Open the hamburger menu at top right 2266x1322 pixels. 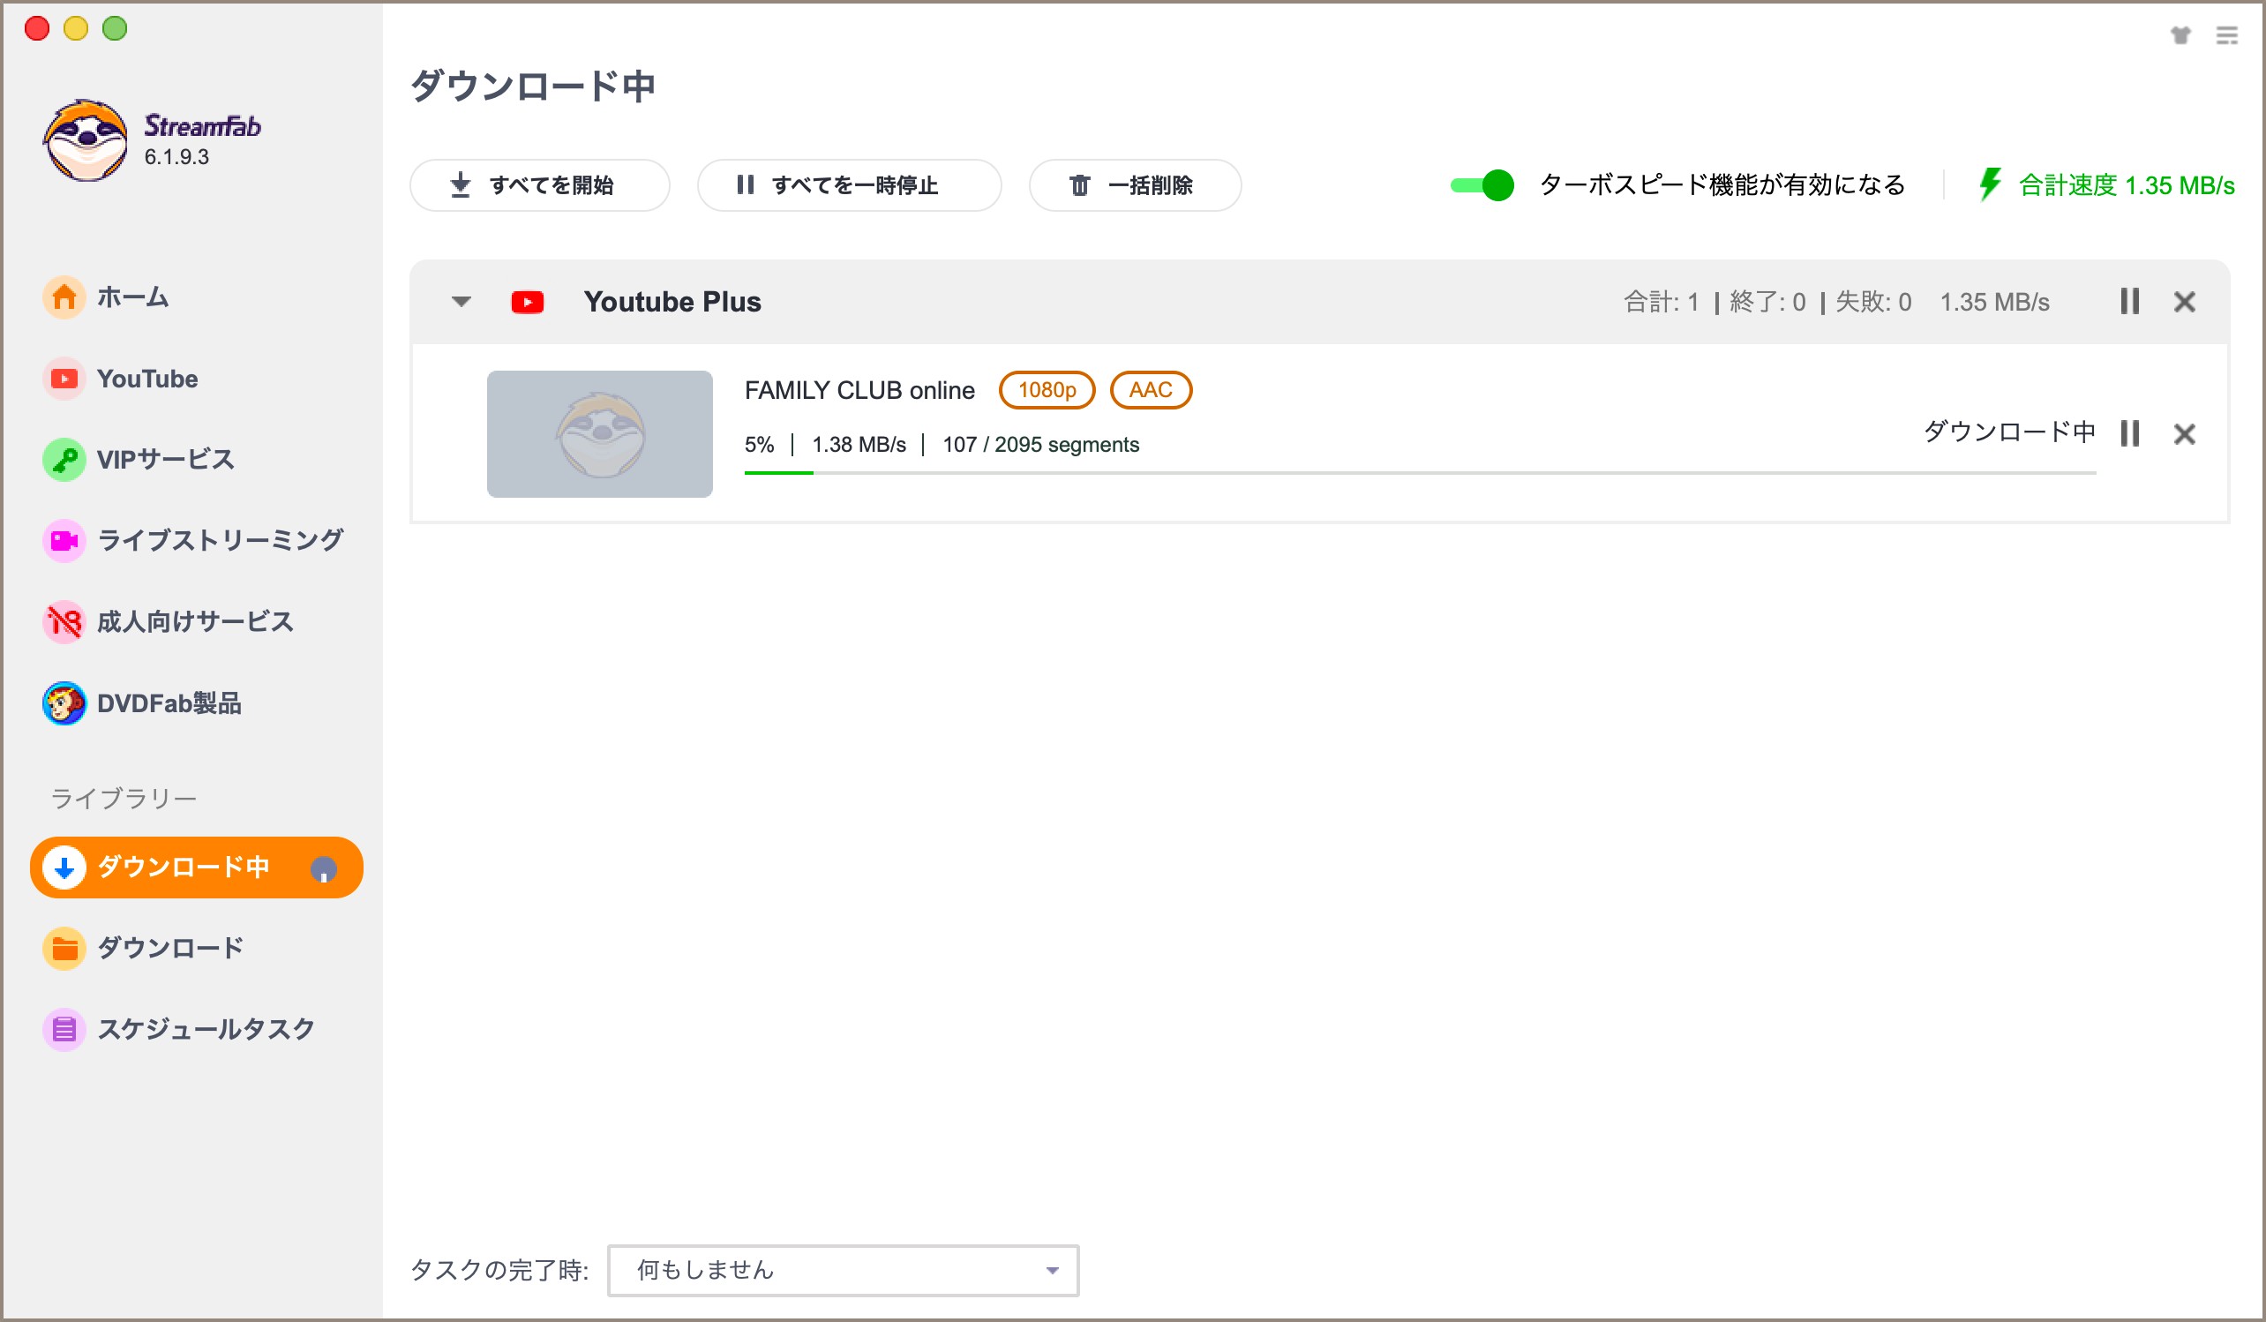click(2226, 35)
